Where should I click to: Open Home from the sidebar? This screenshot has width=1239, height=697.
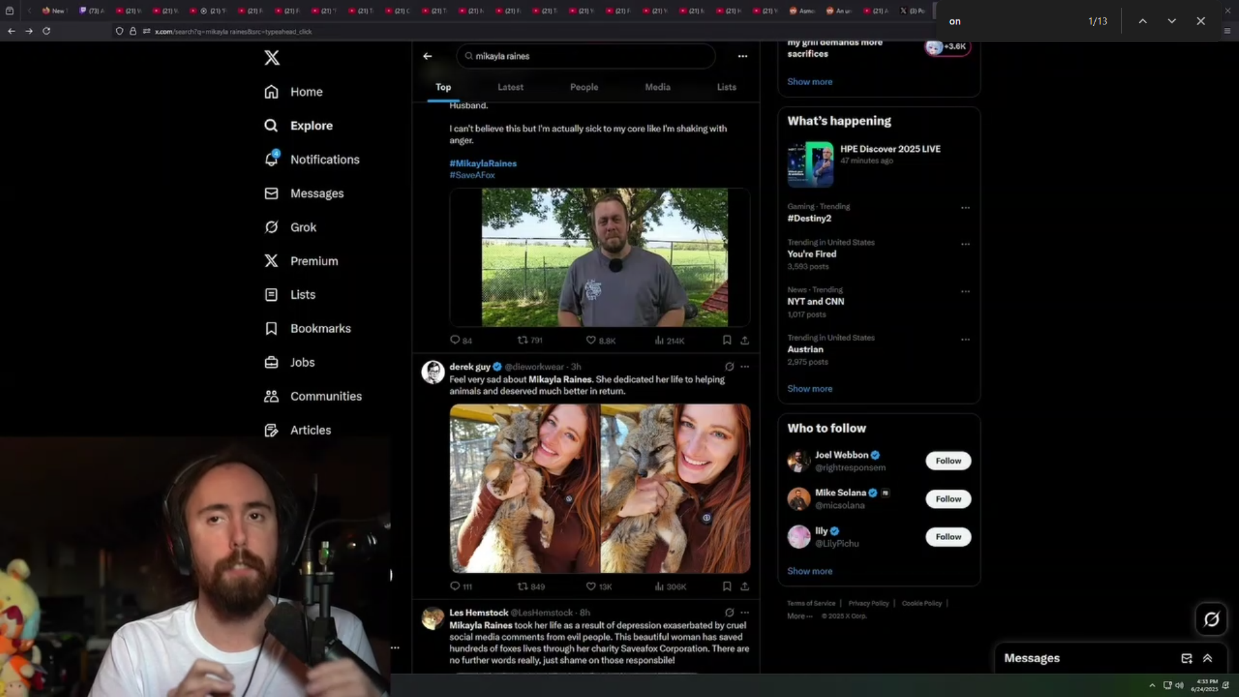pyautogui.click(x=294, y=92)
